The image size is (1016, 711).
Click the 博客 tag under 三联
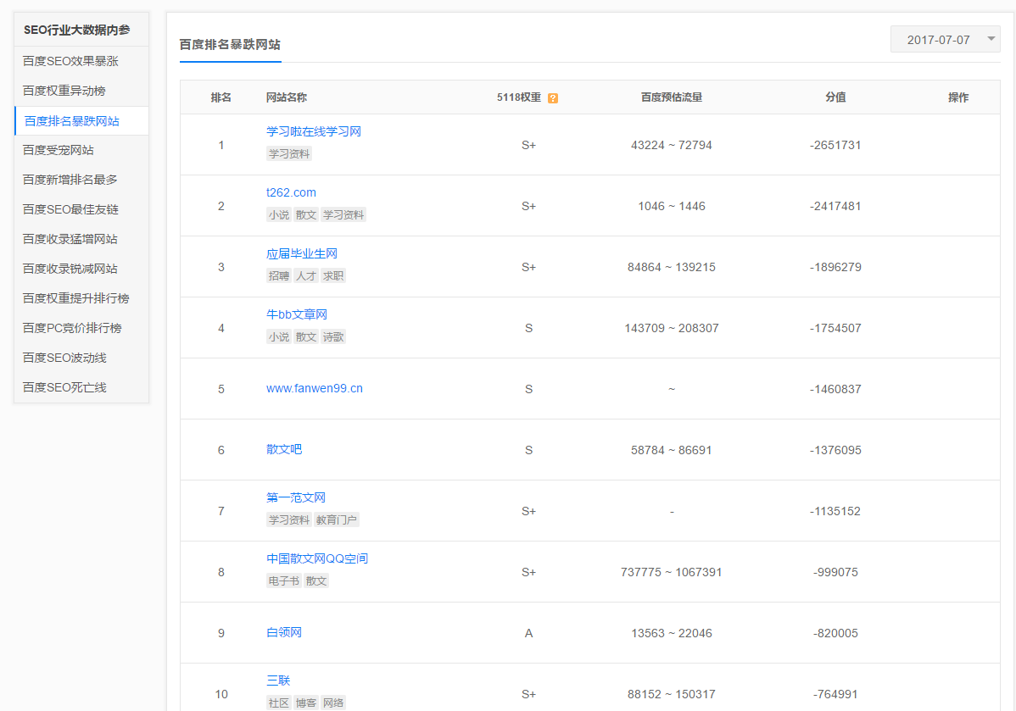coord(306,703)
